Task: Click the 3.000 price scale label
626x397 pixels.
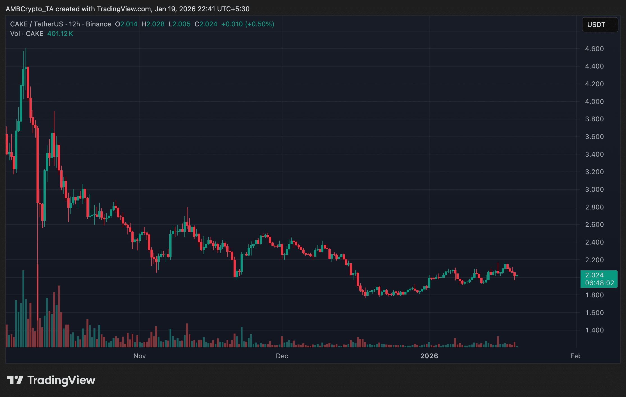Action: [x=594, y=190]
